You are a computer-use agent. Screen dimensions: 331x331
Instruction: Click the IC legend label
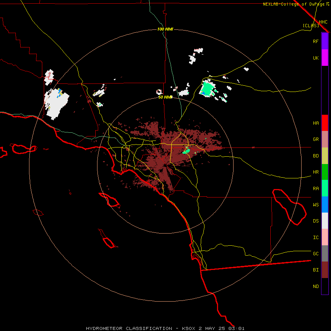(x=316, y=238)
